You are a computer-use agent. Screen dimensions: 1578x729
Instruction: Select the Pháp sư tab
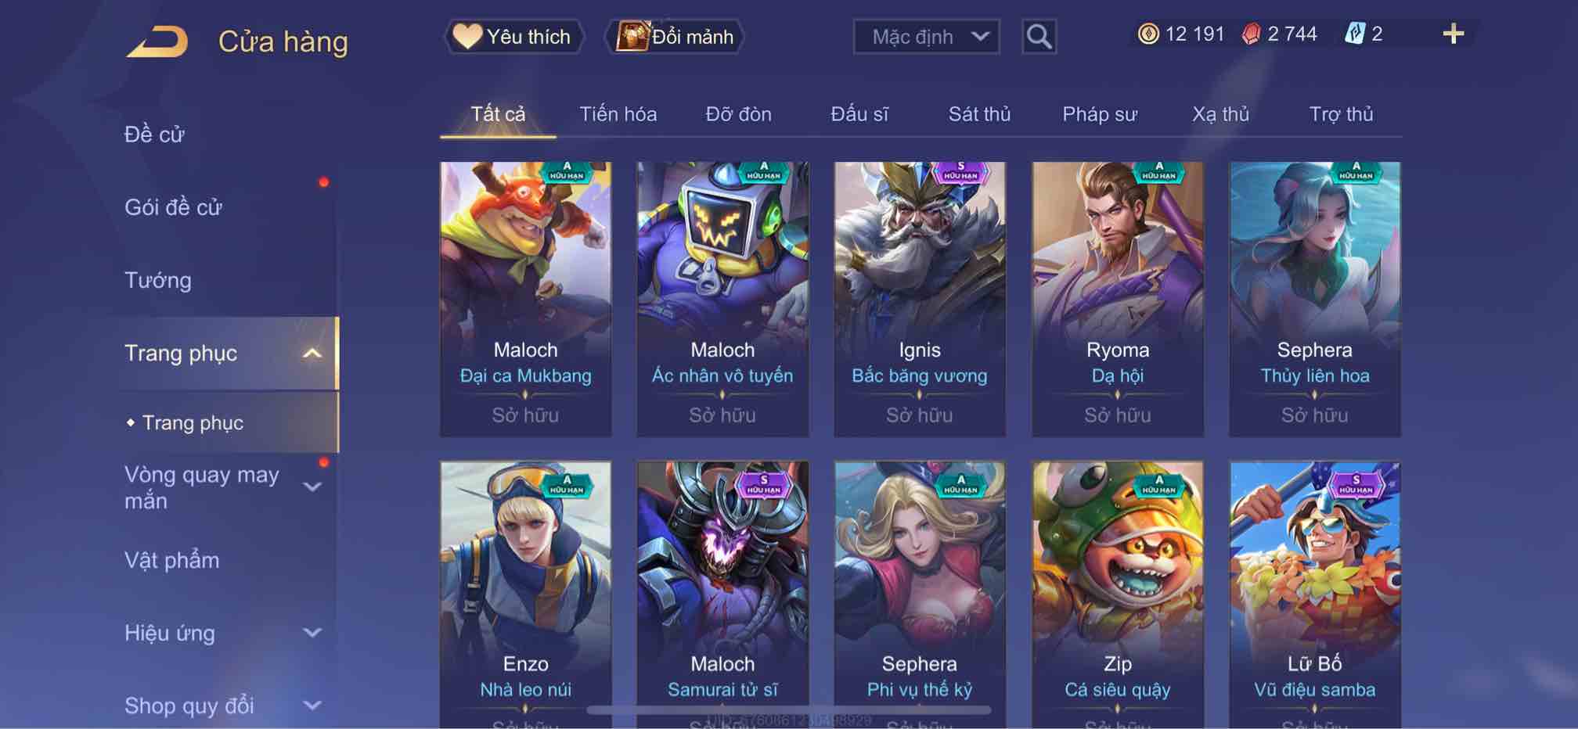point(1100,114)
